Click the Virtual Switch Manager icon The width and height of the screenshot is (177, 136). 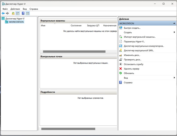pyautogui.click(x=121, y=46)
